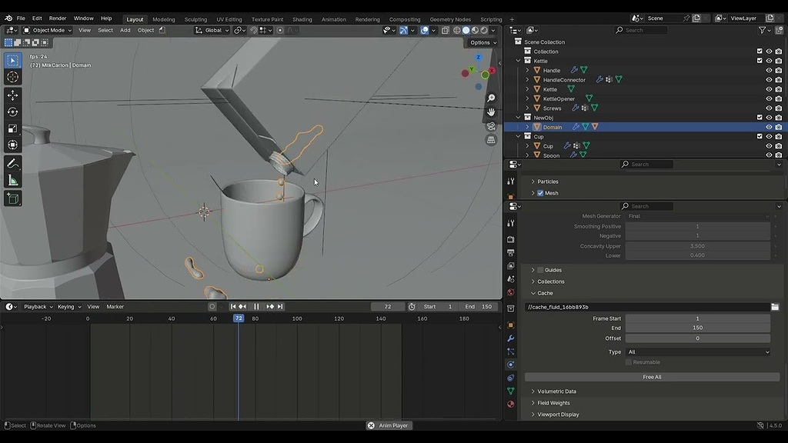Open the Global orientation dropdown
Image resolution: width=788 pixels, height=443 pixels.
pos(212,30)
